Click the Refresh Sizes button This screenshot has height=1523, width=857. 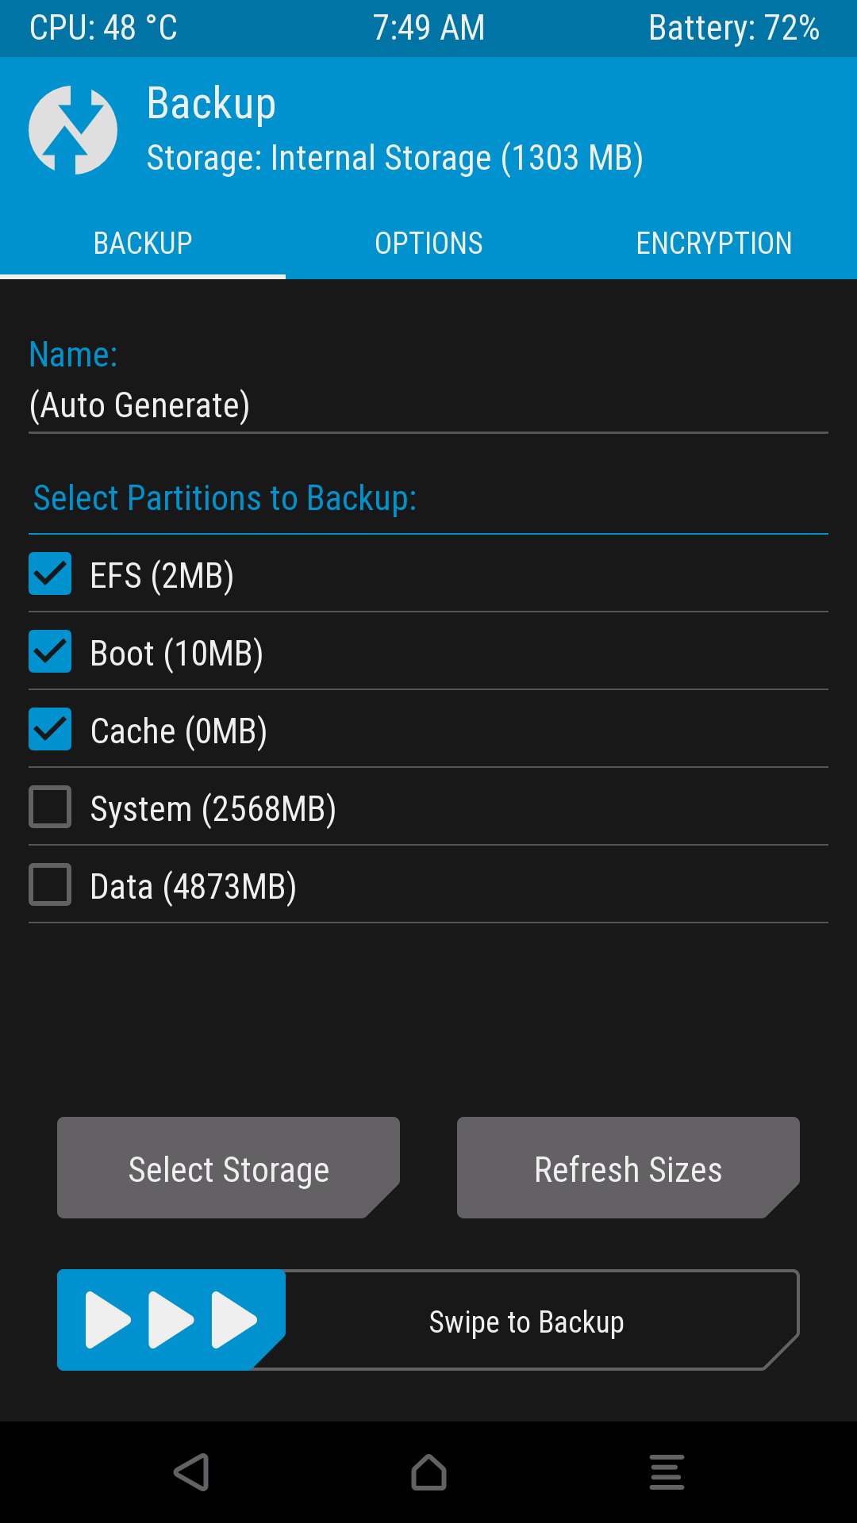(x=628, y=1168)
